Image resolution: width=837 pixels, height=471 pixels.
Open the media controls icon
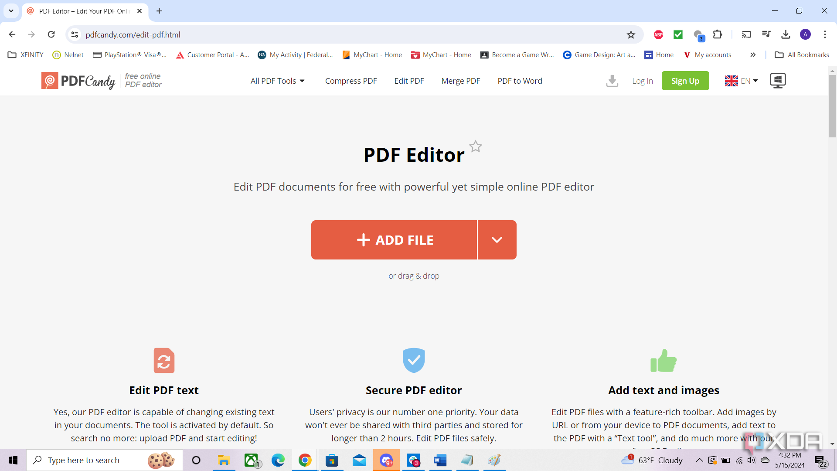click(766, 34)
